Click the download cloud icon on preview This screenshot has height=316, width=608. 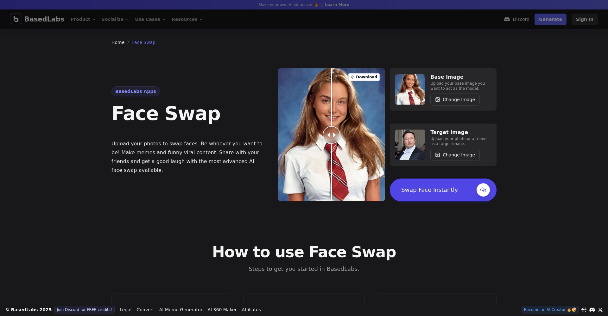click(353, 77)
